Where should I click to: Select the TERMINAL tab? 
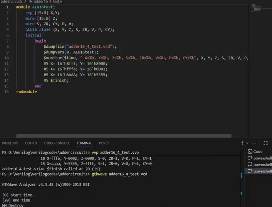click(x=84, y=143)
